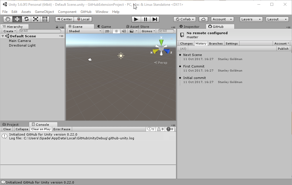Open the GameObject menu
The image size is (292, 185).
(x=44, y=12)
